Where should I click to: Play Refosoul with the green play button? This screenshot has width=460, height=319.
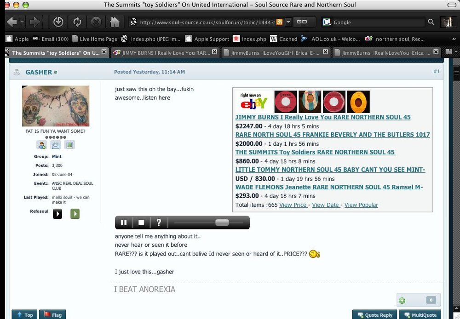75,214
